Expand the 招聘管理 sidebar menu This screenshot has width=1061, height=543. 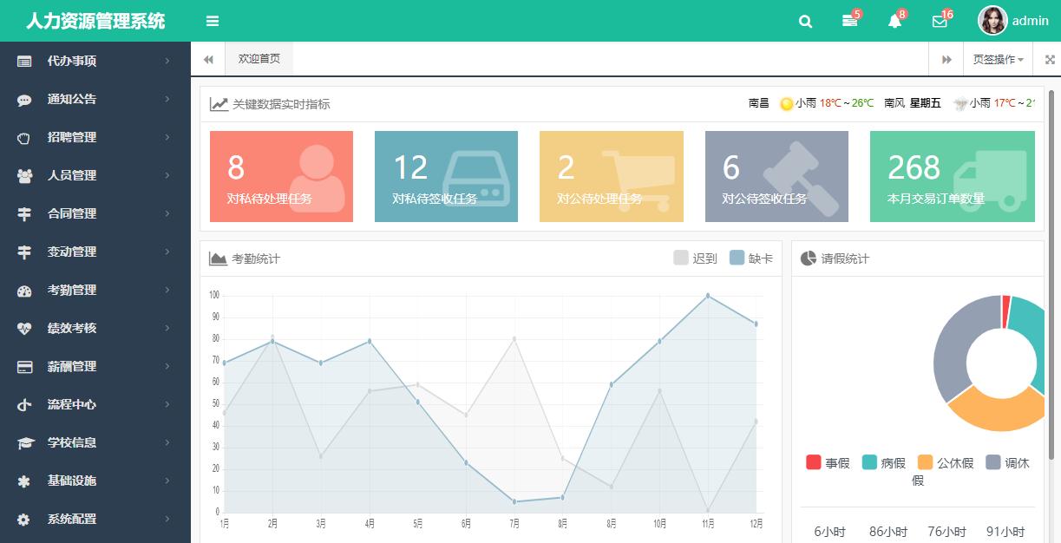[95, 137]
